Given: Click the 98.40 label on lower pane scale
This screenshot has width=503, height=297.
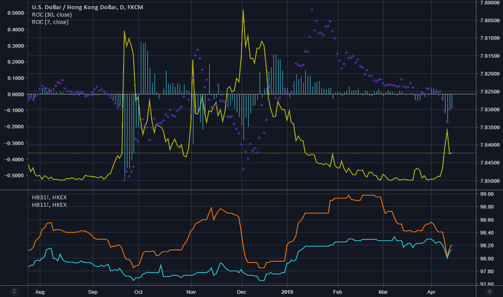Looking at the screenshot, I should point(487,232).
